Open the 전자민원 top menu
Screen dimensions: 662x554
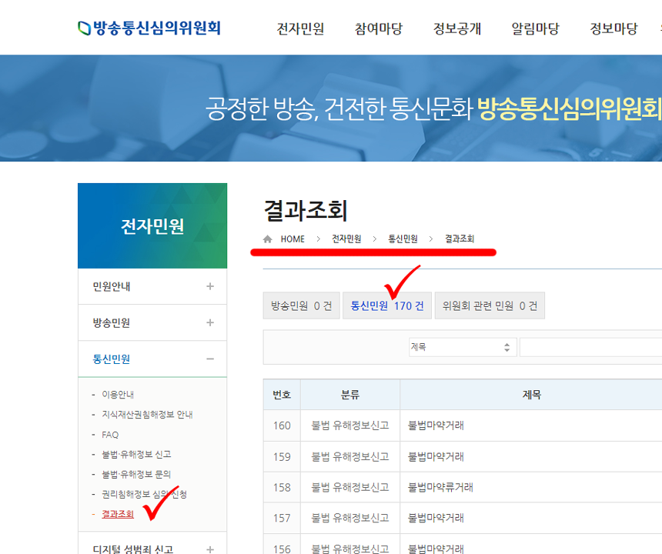click(x=300, y=29)
